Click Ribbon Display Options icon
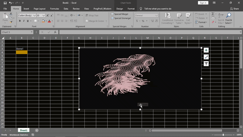Viewport: 243px width, 137px height. coord(214,3)
